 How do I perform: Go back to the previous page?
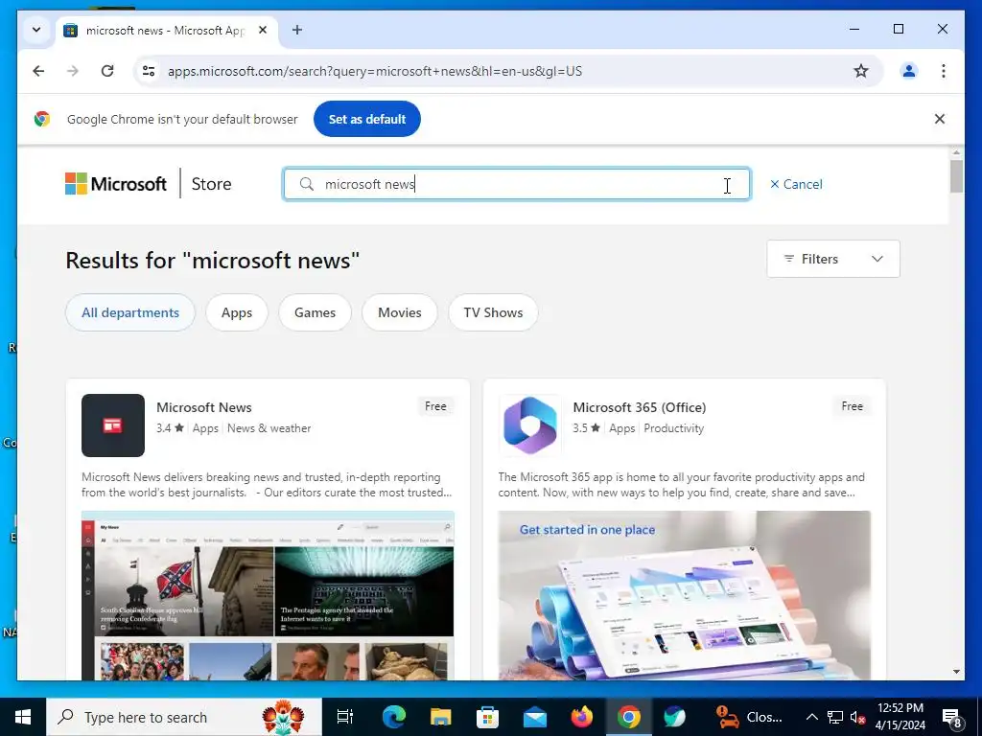tap(38, 71)
